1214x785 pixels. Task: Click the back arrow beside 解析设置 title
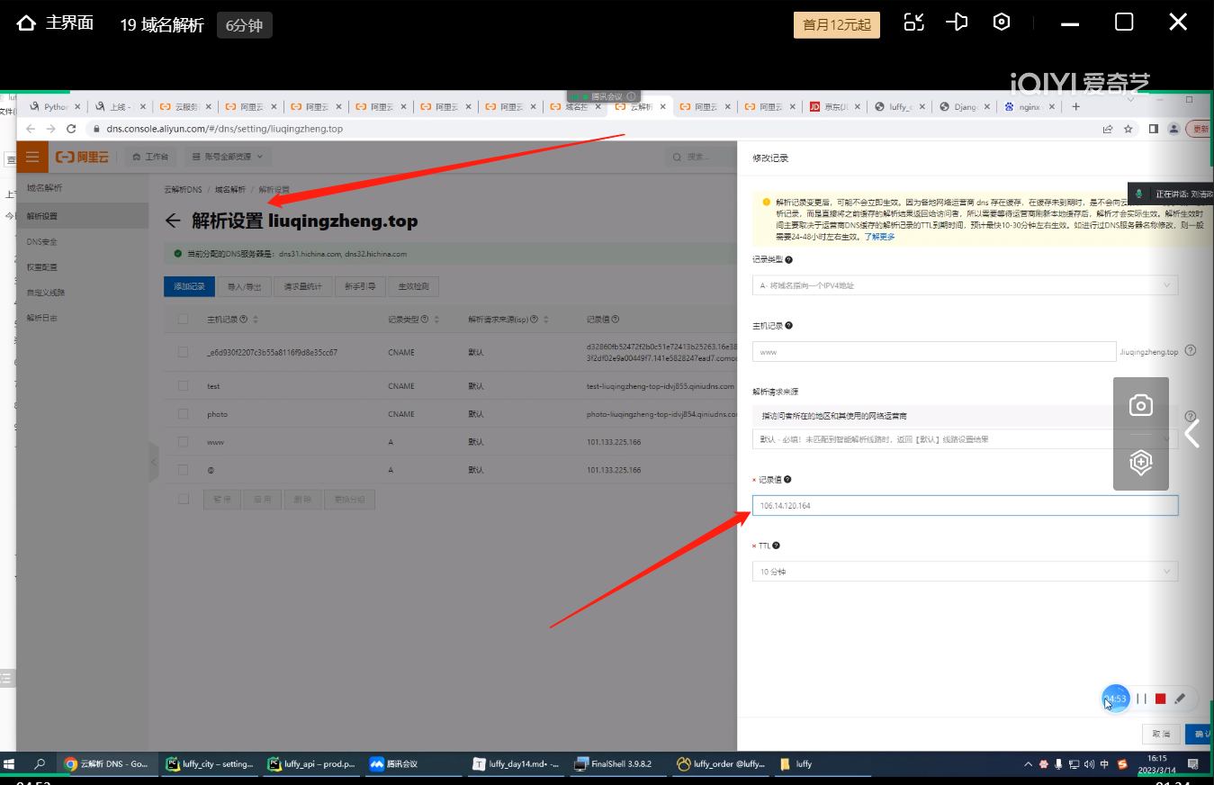point(173,221)
